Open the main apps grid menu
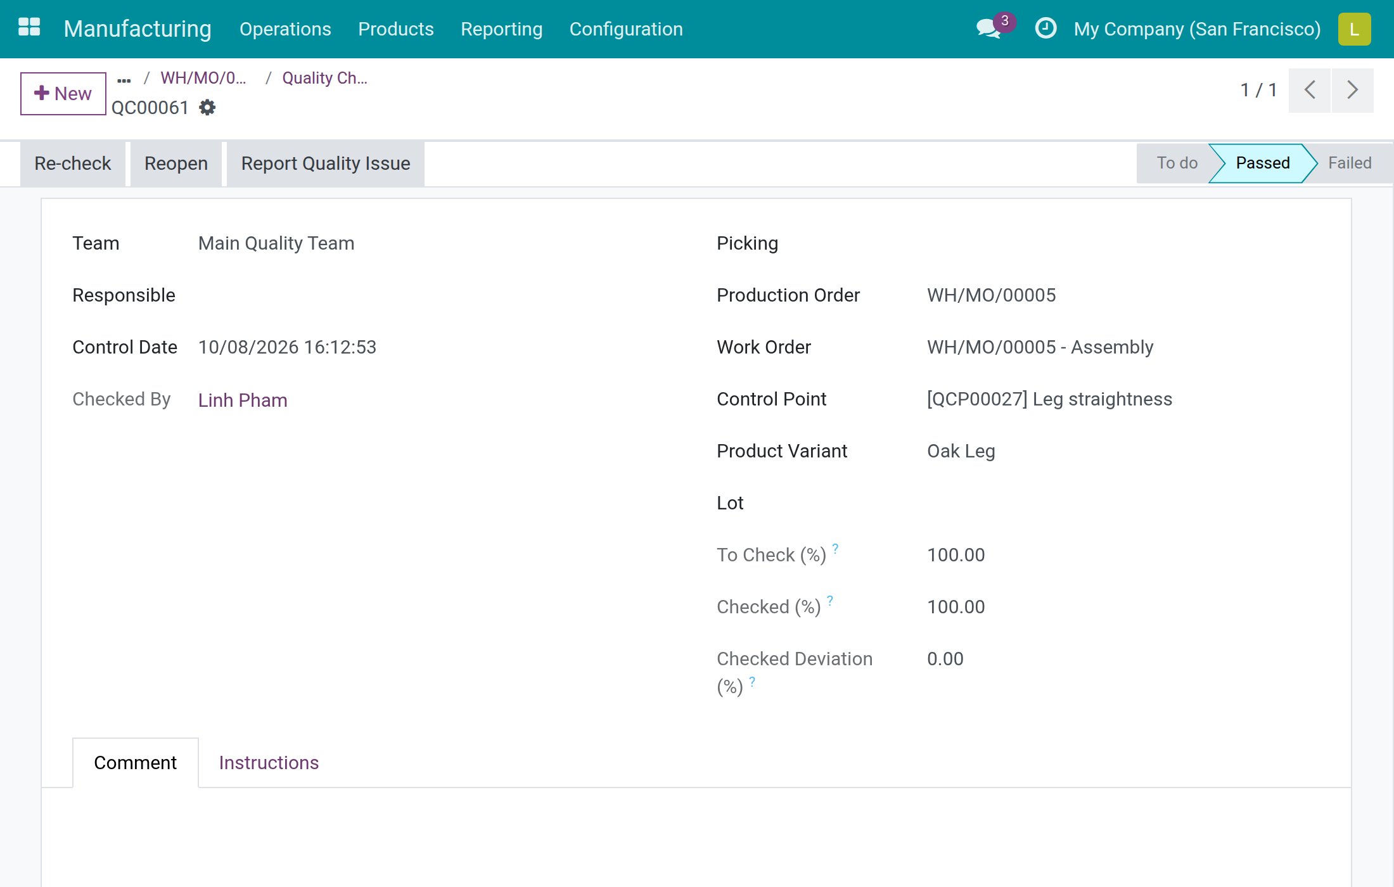Image resolution: width=1394 pixels, height=887 pixels. 29,28
